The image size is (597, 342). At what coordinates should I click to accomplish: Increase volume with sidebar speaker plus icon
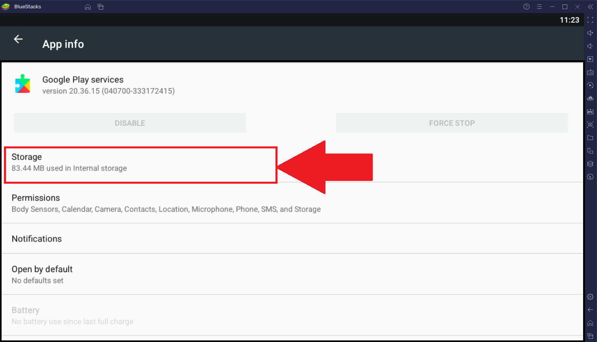pos(590,33)
